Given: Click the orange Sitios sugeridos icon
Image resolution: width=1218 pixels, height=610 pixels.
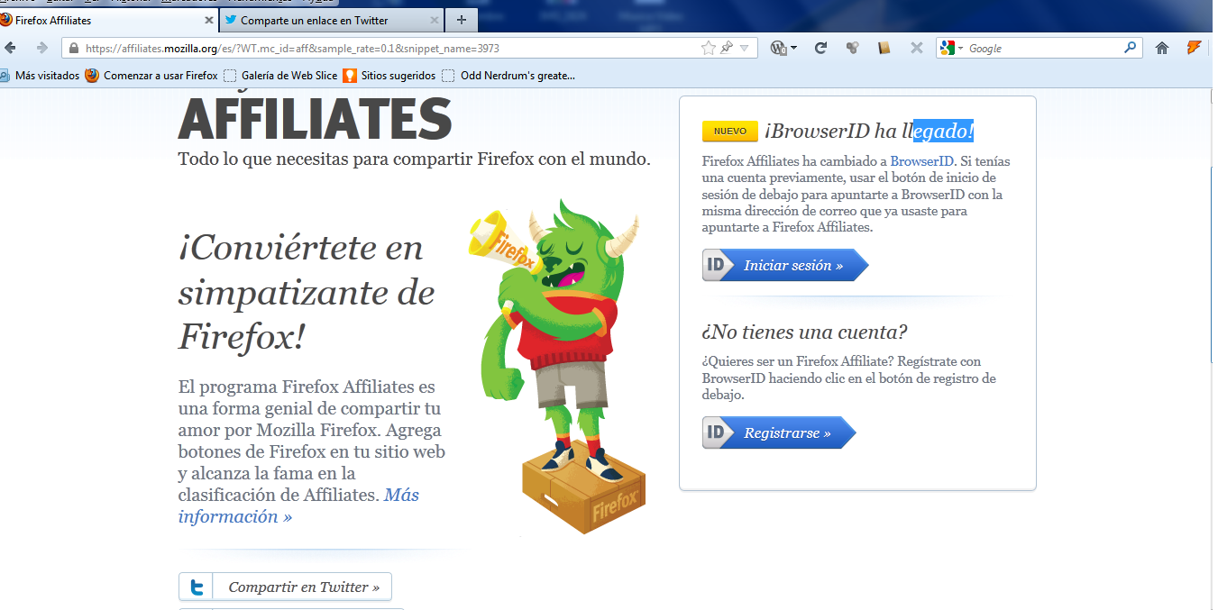Looking at the screenshot, I should point(349,76).
